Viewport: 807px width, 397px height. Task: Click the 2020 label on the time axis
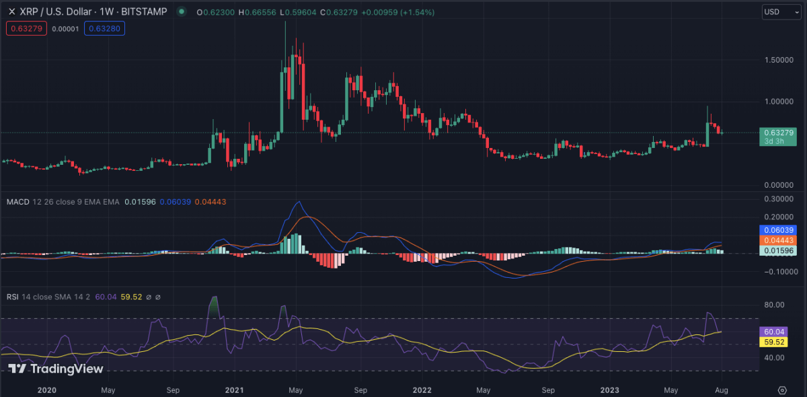point(47,390)
